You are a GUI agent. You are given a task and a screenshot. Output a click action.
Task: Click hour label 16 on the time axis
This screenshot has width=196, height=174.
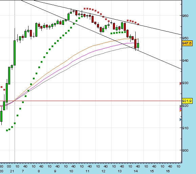click(168, 171)
